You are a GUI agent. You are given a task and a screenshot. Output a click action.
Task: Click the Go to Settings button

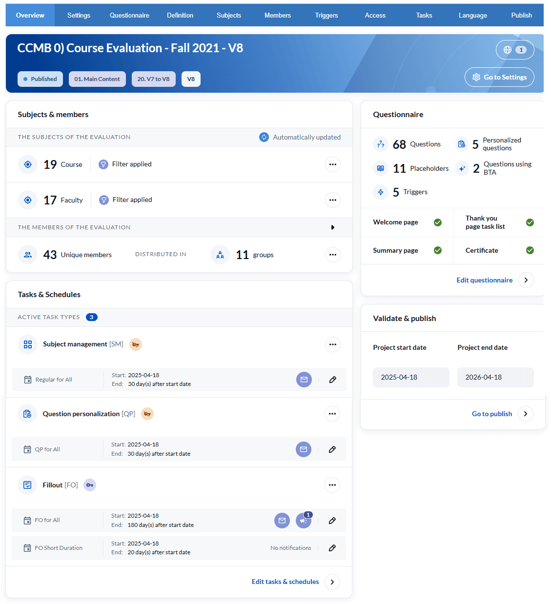coord(499,77)
